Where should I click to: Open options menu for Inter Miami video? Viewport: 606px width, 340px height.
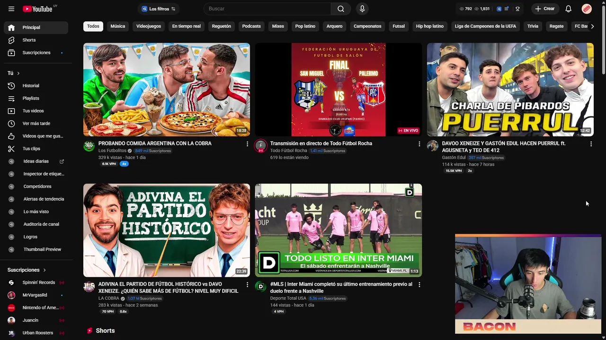tap(419, 285)
